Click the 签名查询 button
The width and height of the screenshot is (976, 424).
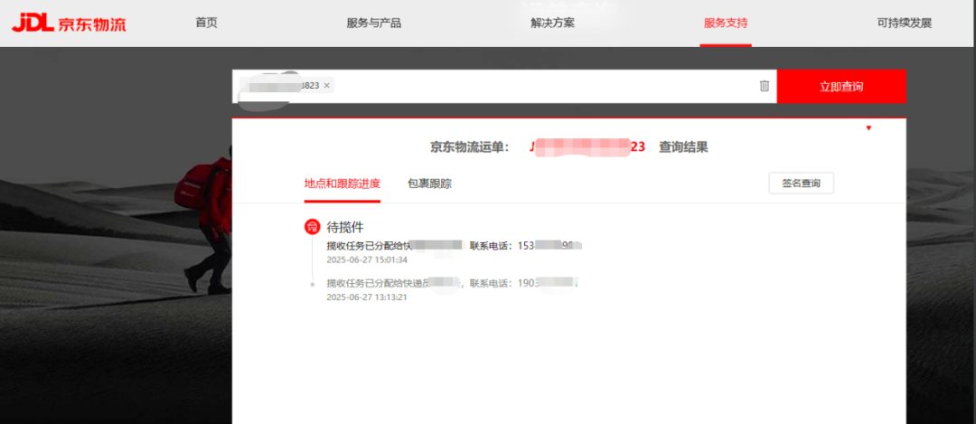point(801,184)
